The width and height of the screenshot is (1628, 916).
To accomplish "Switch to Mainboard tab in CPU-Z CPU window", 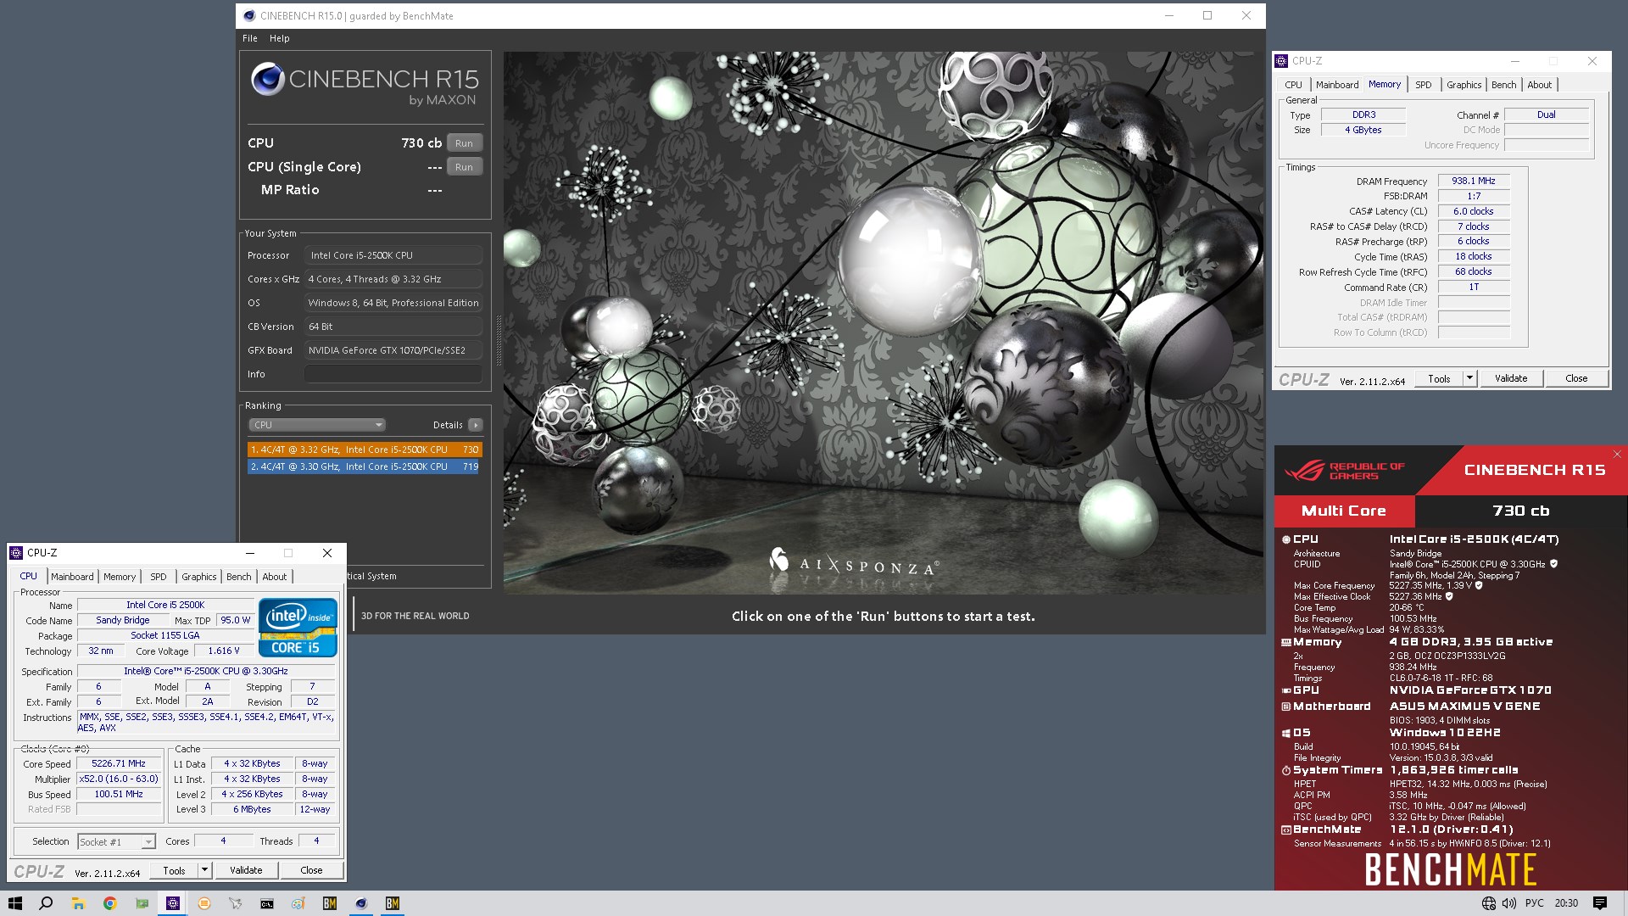I will click(x=72, y=577).
